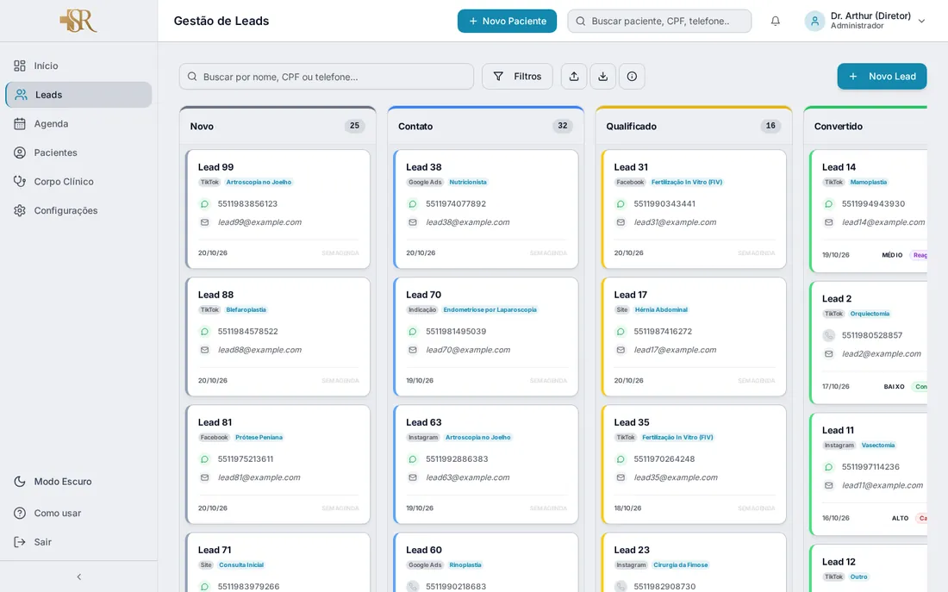Focus the leads search by name field
948x592 pixels.
pyautogui.click(x=327, y=76)
